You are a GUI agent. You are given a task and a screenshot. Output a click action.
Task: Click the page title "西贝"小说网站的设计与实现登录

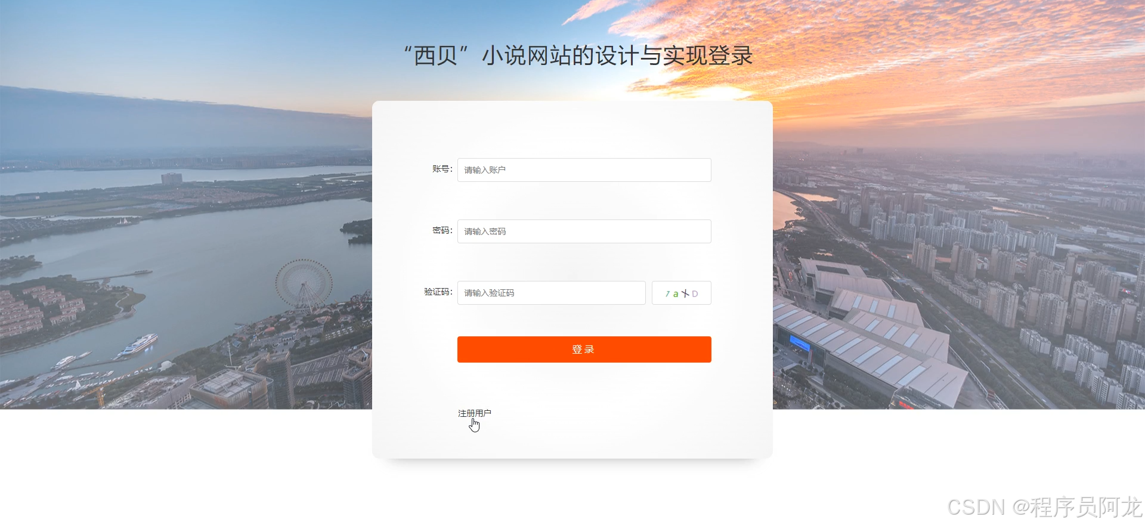577,55
